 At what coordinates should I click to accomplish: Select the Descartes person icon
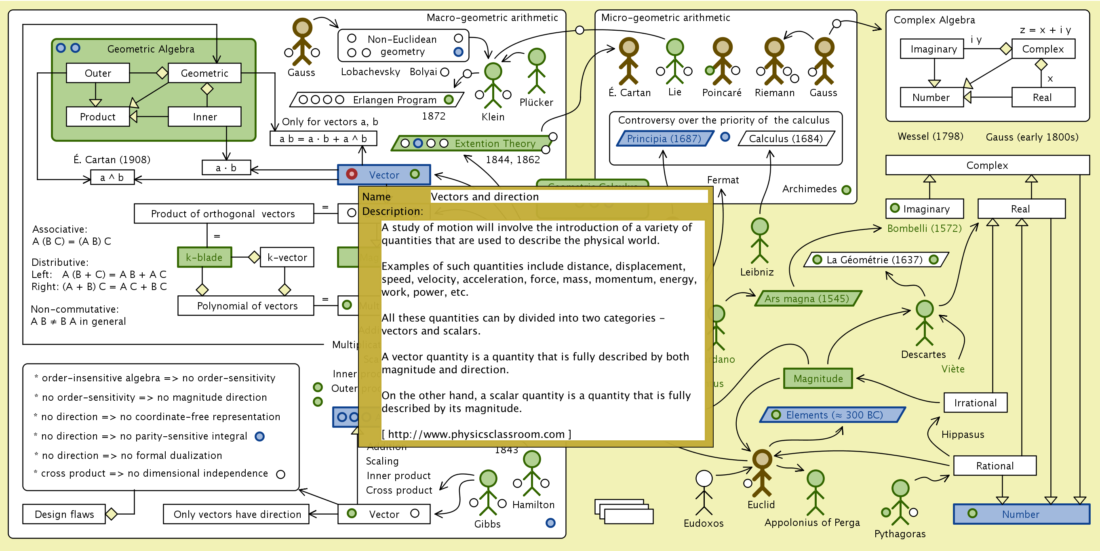coord(924,323)
